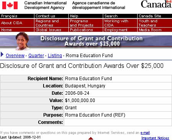Open Working with CIDA section

click(x=116, y=23)
